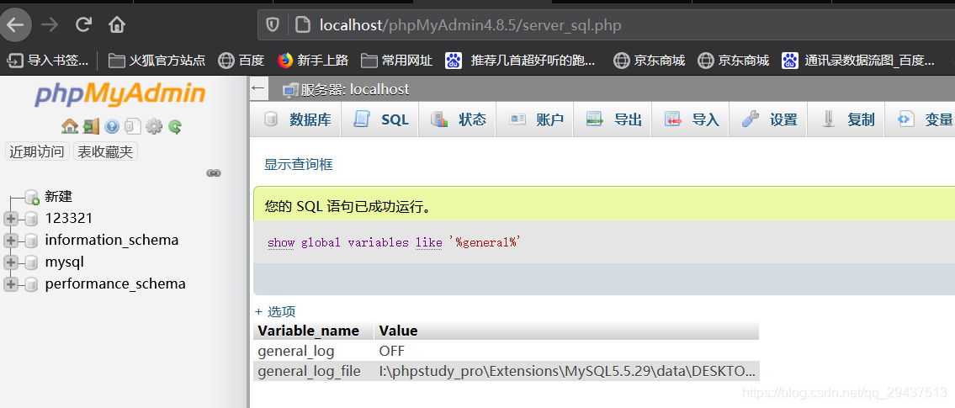Screen dimensions: 955x408
Task: Click the log out door icon
Action: 92,126
